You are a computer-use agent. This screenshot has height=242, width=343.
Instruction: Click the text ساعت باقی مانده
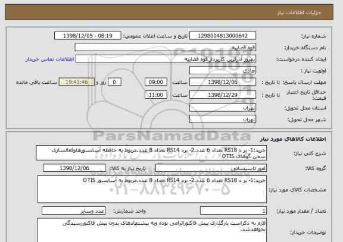point(36,82)
